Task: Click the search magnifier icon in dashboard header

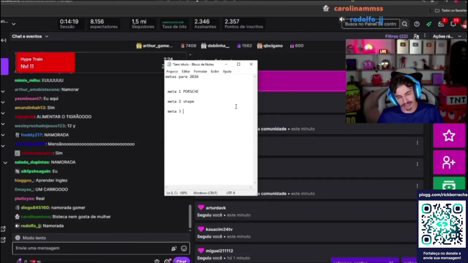Action: [x=404, y=24]
